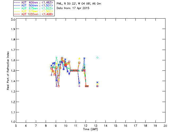Screen dimensions: 170x136
Task: Click the 'Real Part of Refractive Index' axis title
Action: point(8,70)
